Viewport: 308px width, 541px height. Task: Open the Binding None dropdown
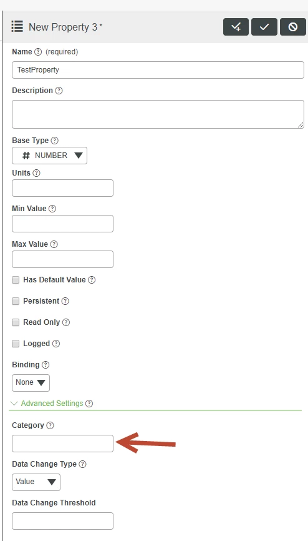[x=31, y=382]
